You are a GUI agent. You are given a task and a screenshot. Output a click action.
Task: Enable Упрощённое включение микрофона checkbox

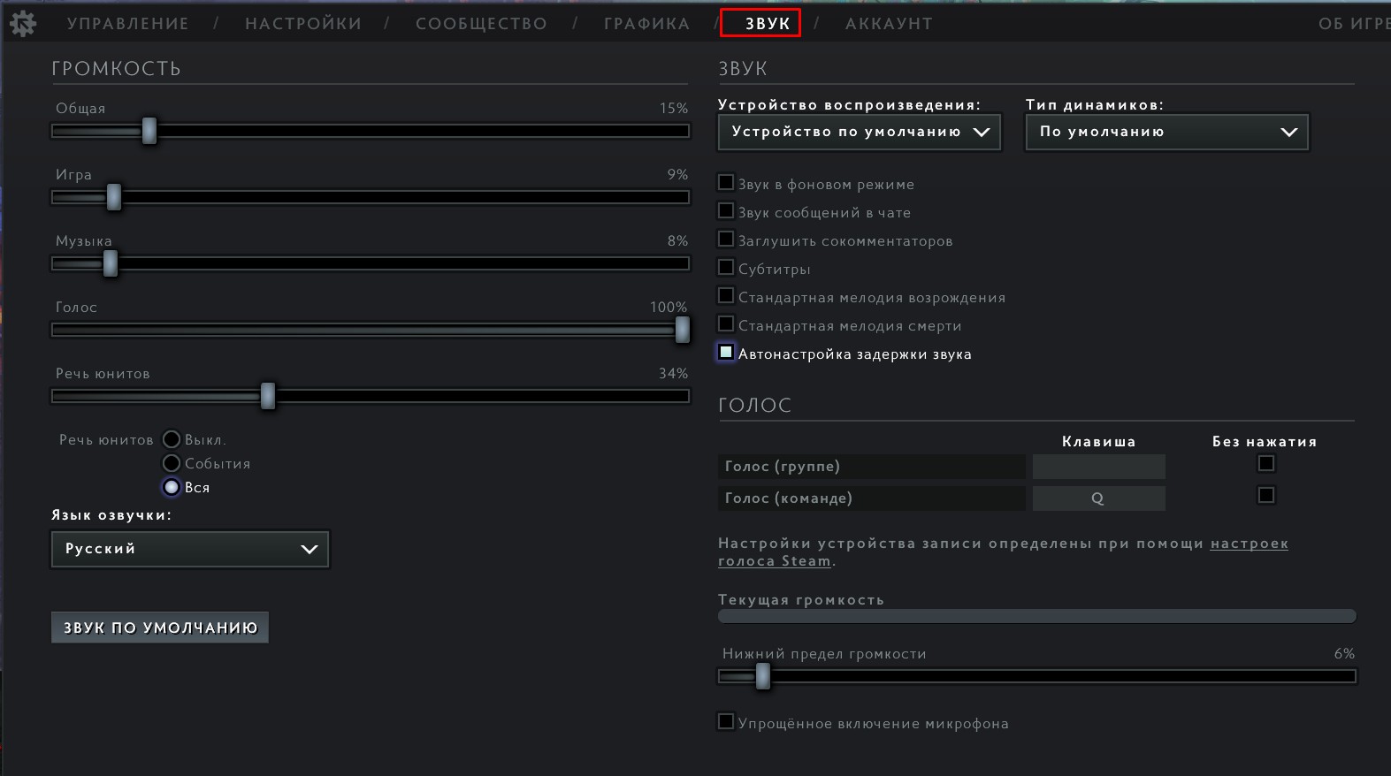[x=726, y=721]
